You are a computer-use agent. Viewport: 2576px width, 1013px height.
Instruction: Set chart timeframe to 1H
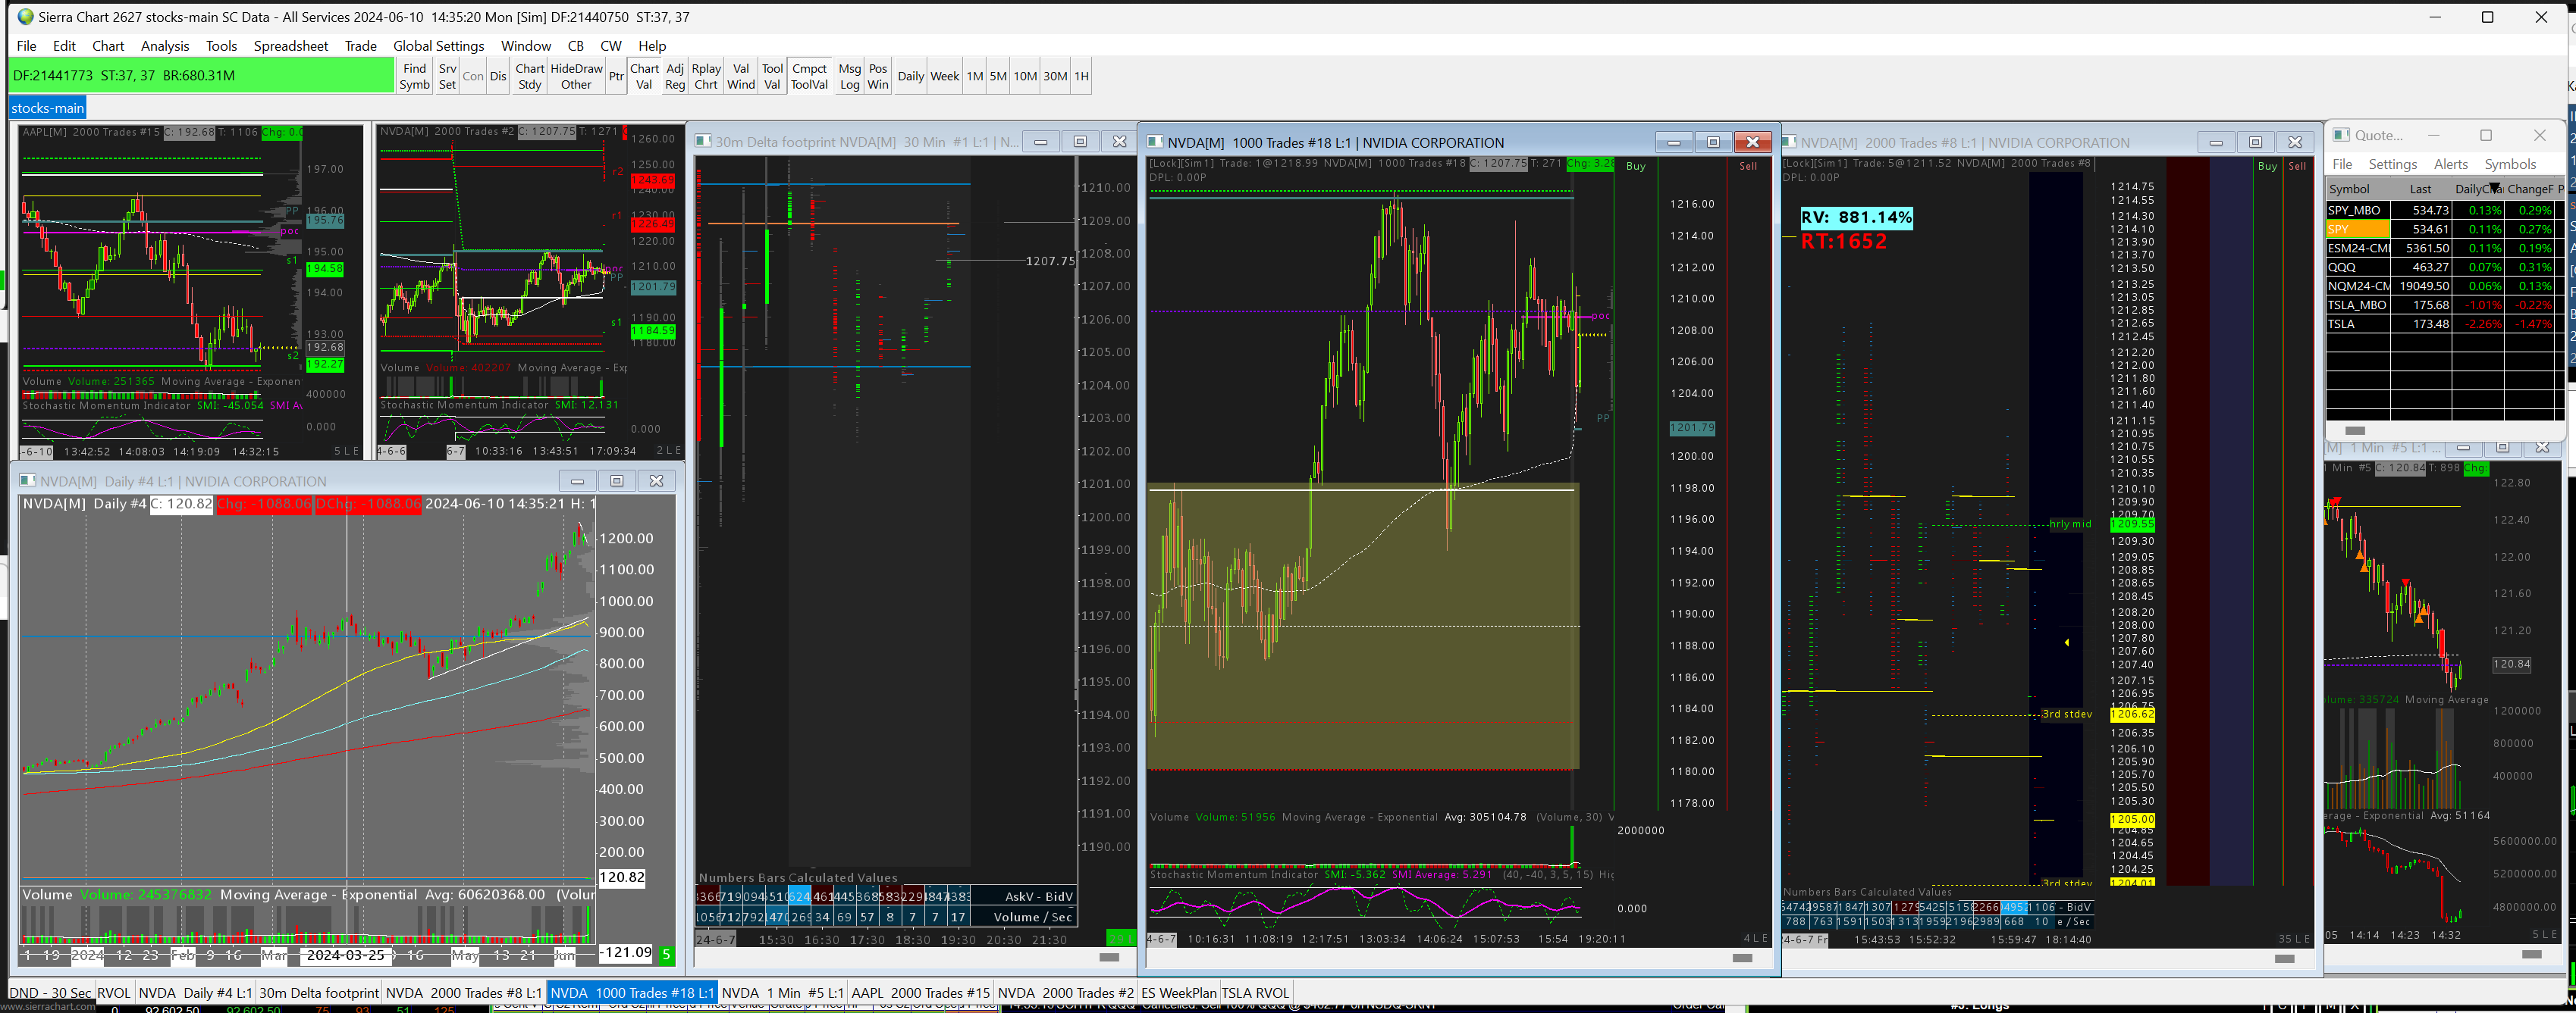point(1081,76)
